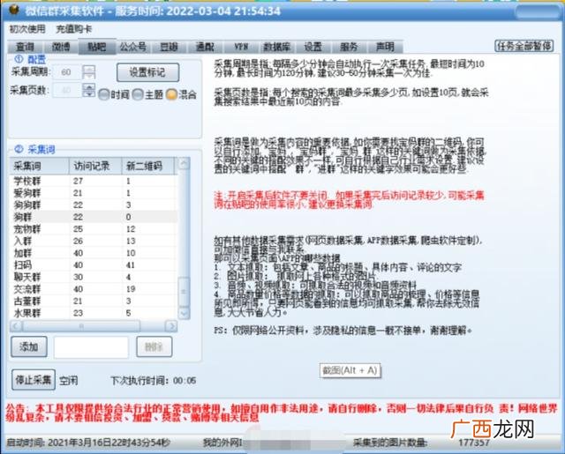Click the new keyword input box

[x=91, y=347]
